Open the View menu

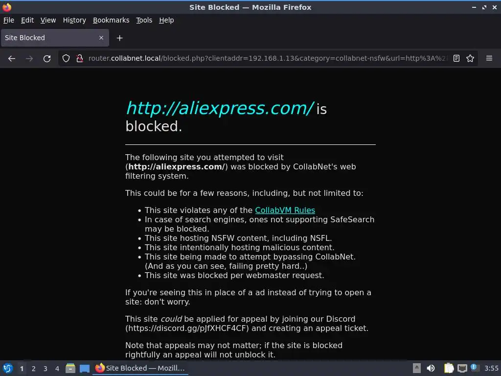tap(48, 20)
